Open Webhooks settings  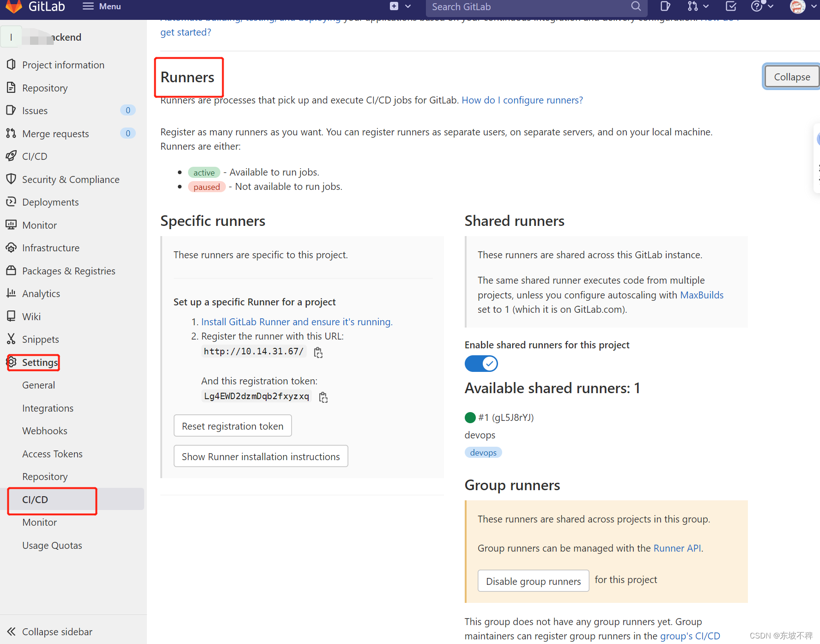[x=45, y=431]
